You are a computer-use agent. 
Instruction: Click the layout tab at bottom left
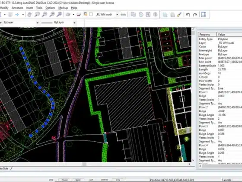click(x=5, y=169)
